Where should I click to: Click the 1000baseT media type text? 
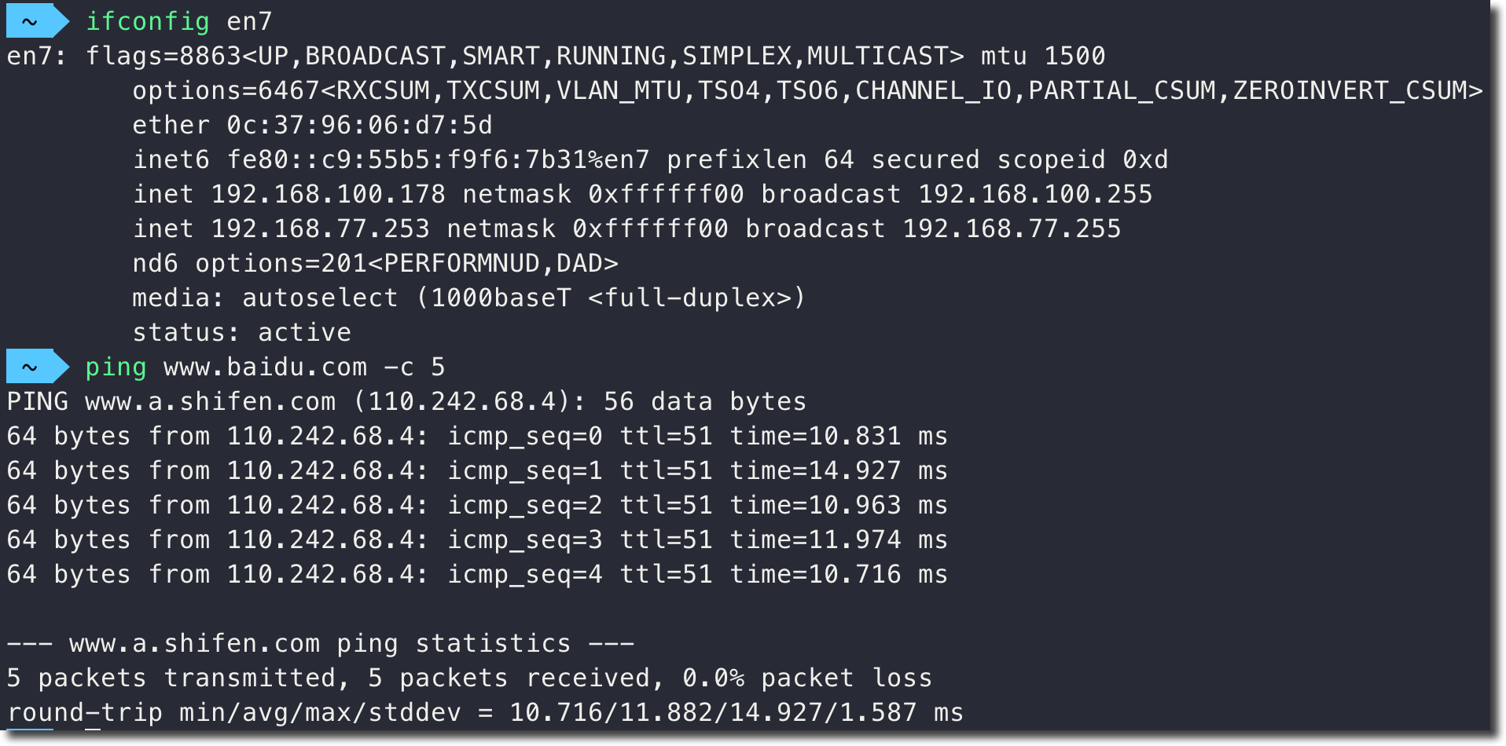pyautogui.click(x=501, y=298)
